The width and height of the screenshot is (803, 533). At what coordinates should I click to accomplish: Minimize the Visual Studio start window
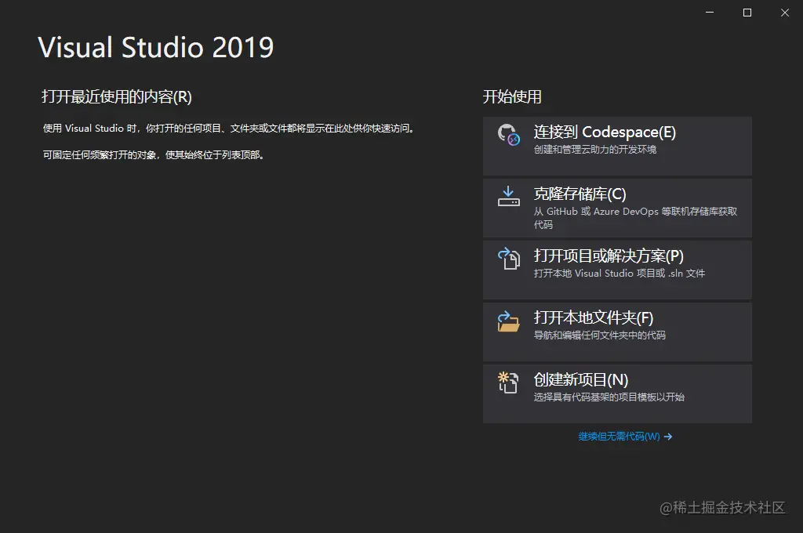[x=710, y=13]
